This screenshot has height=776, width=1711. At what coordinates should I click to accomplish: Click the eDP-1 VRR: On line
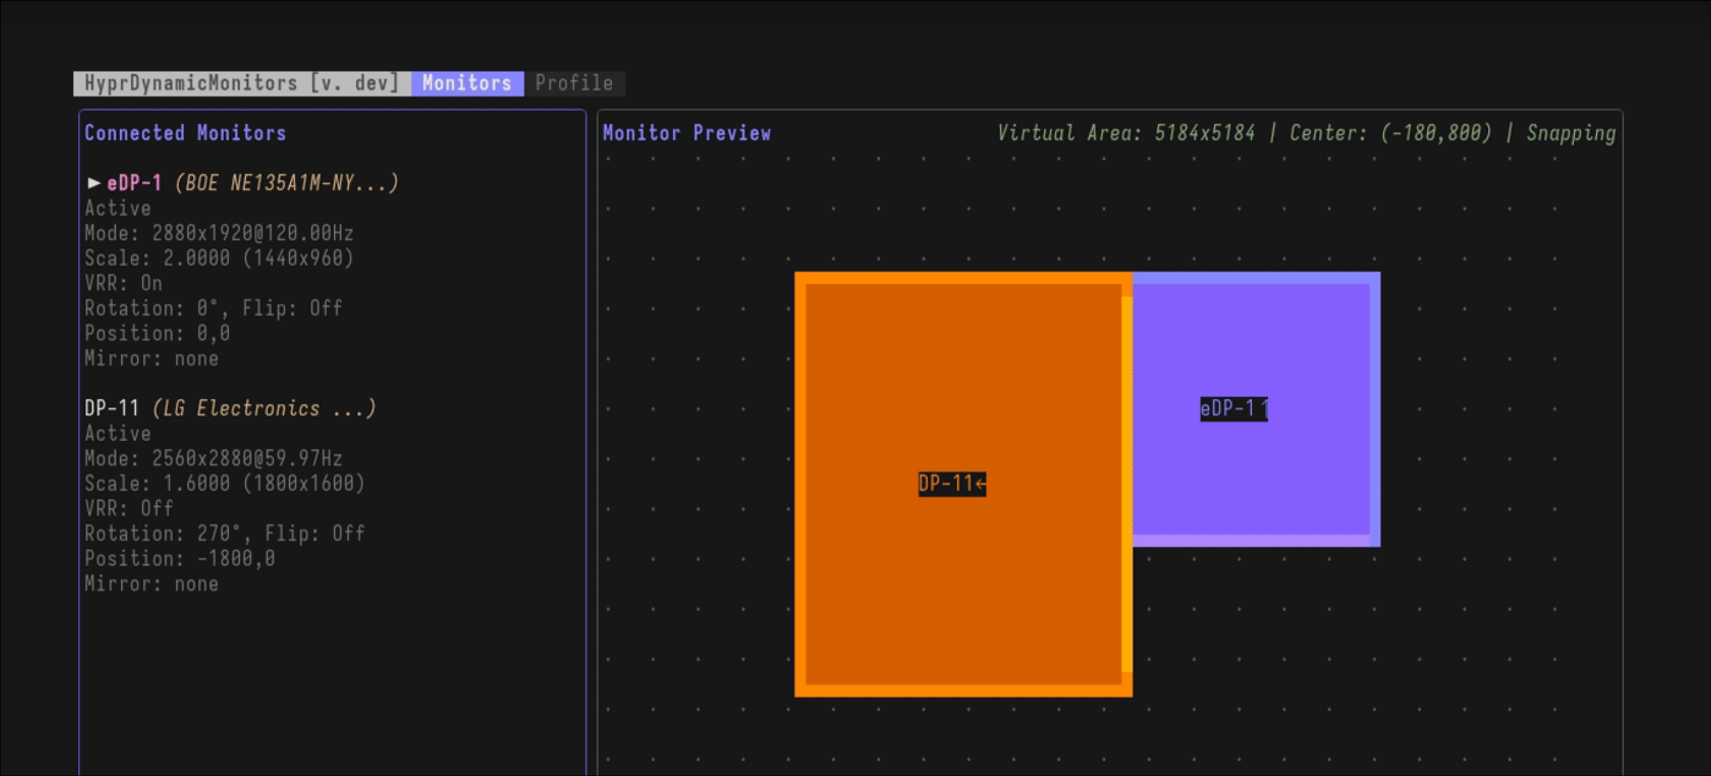click(124, 284)
